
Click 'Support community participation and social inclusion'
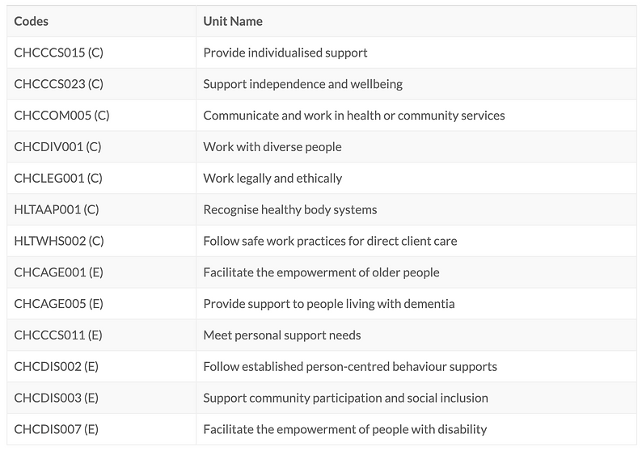(345, 398)
